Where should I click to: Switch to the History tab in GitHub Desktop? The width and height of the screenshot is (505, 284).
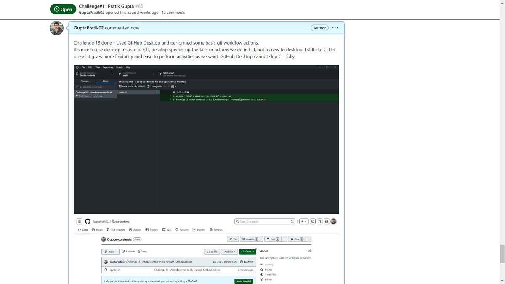[106, 81]
